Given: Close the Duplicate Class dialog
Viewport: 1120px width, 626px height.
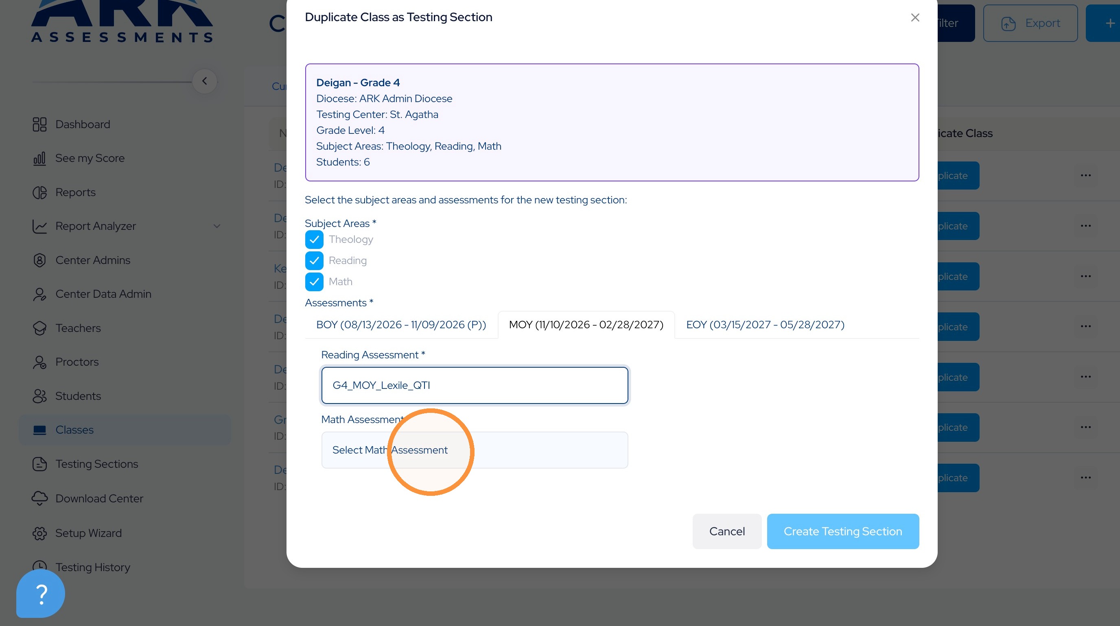Looking at the screenshot, I should click(915, 17).
